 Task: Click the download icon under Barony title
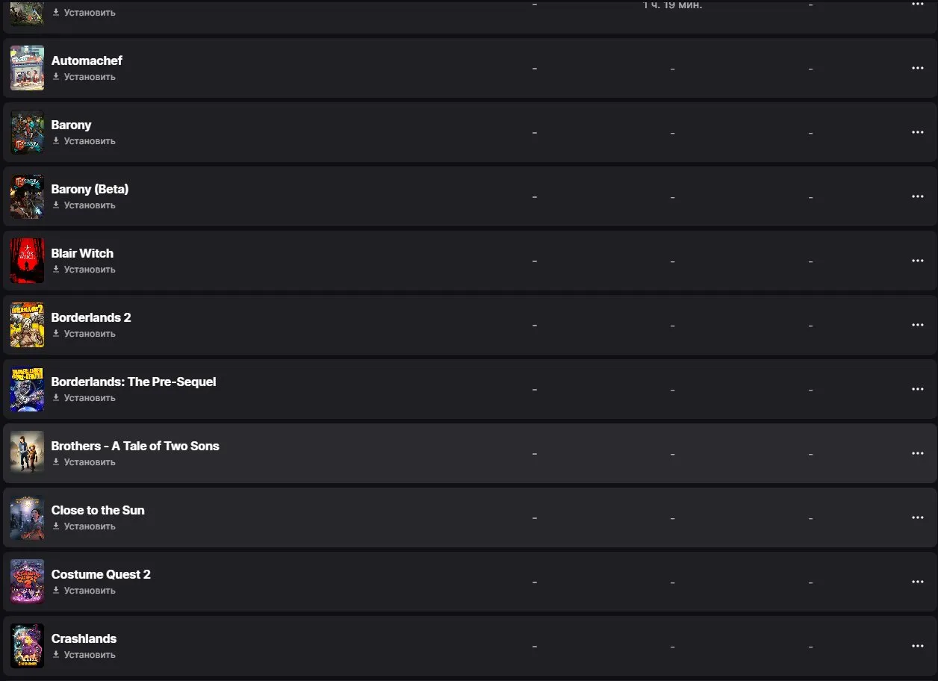coord(56,140)
